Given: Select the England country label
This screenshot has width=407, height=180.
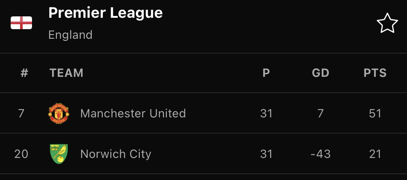Looking at the screenshot, I should pyautogui.click(x=70, y=35).
